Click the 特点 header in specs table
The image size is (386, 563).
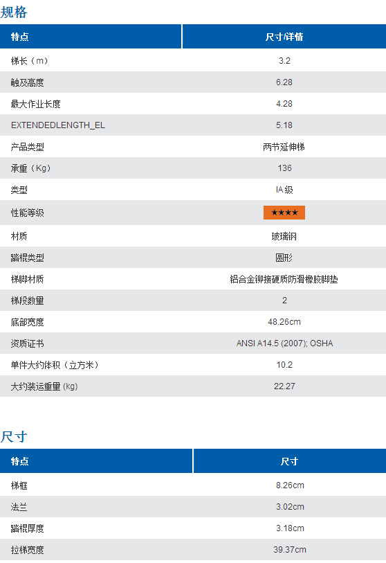point(20,37)
